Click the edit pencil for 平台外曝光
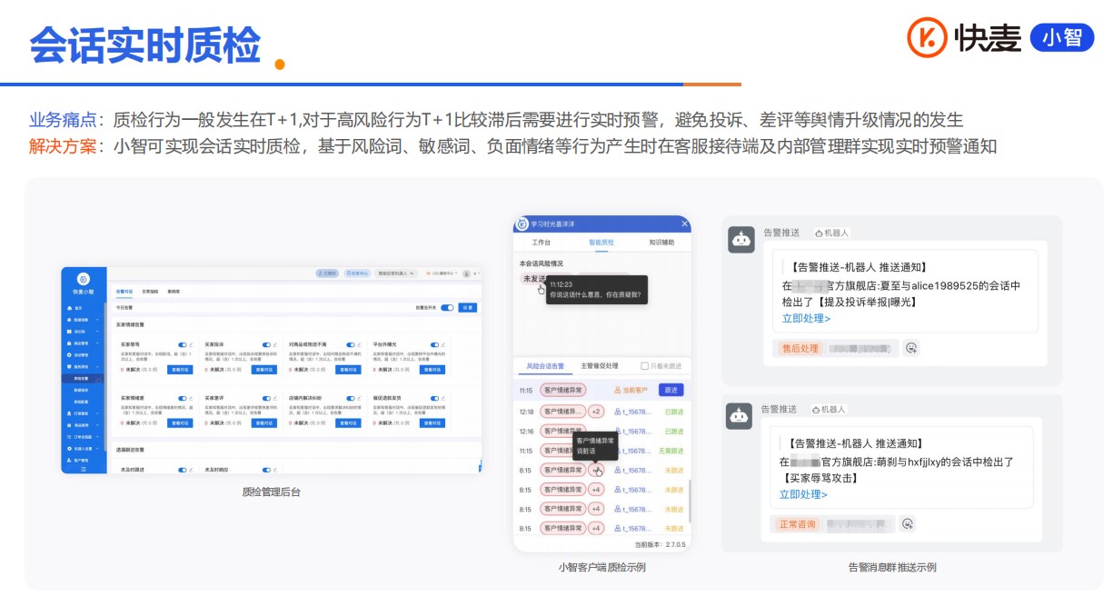Image resolution: width=1113 pixels, height=616 pixels. pos(443,344)
